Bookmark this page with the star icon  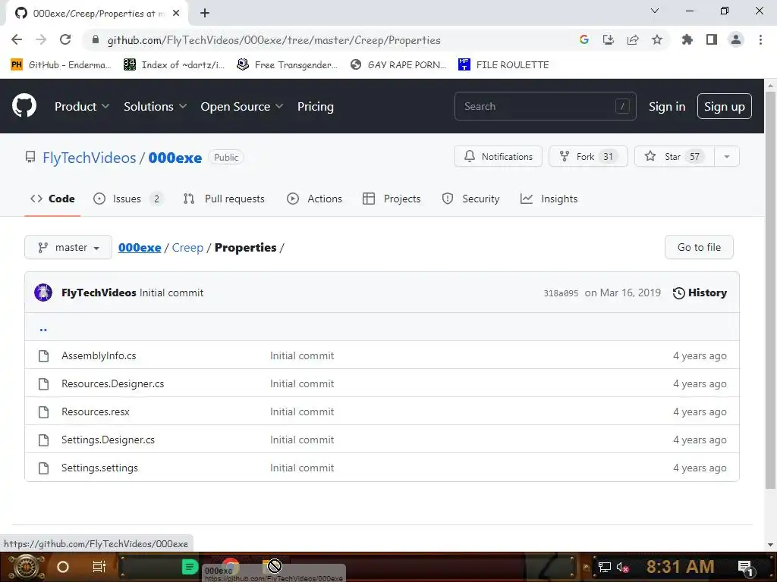pyautogui.click(x=657, y=39)
